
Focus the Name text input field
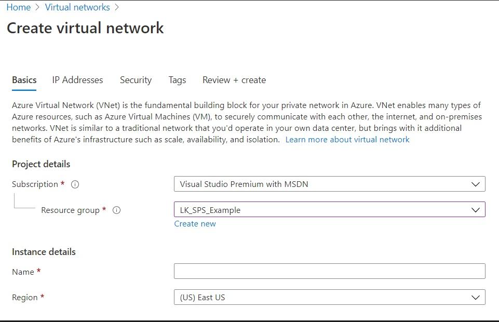coord(329,271)
